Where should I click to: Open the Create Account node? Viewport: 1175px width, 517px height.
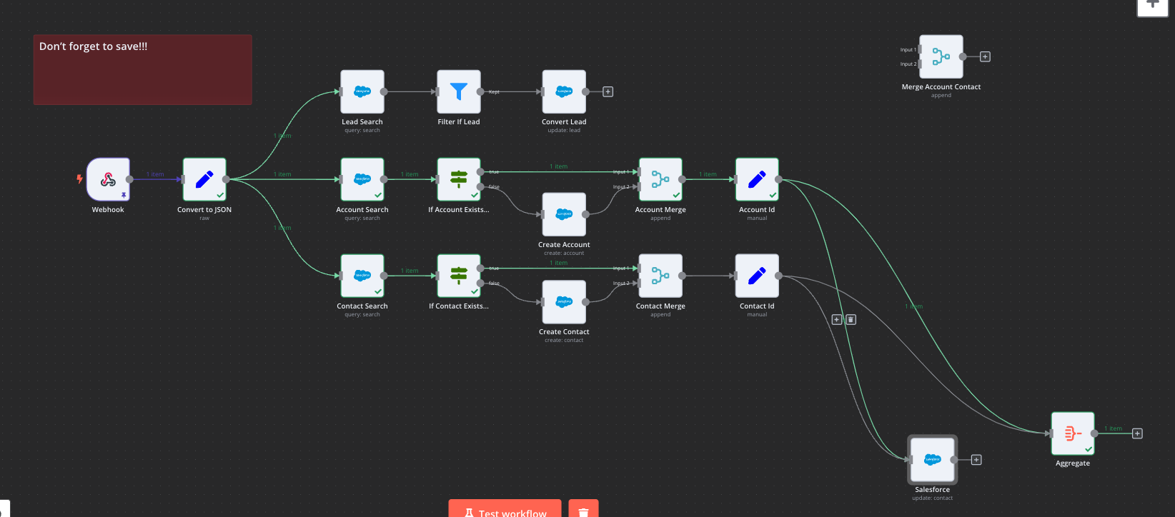564,214
